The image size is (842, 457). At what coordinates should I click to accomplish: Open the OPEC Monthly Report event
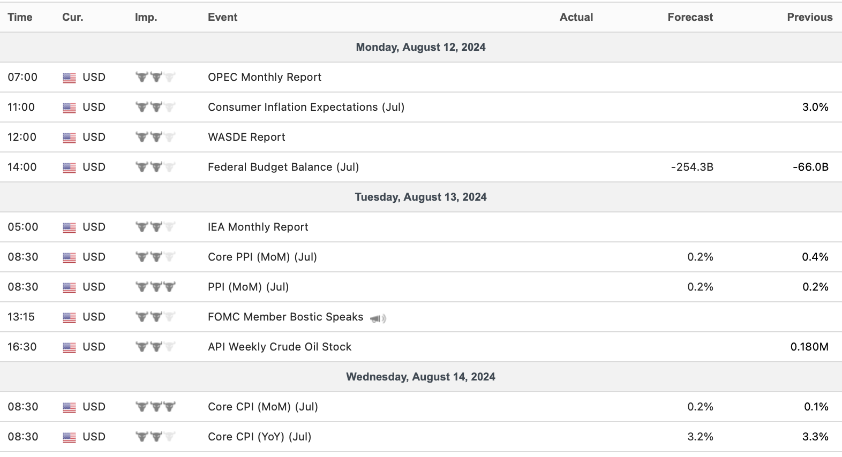[x=264, y=77]
